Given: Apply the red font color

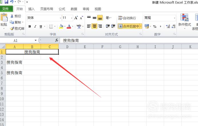Looking at the screenshot, I should [x=69, y=26].
